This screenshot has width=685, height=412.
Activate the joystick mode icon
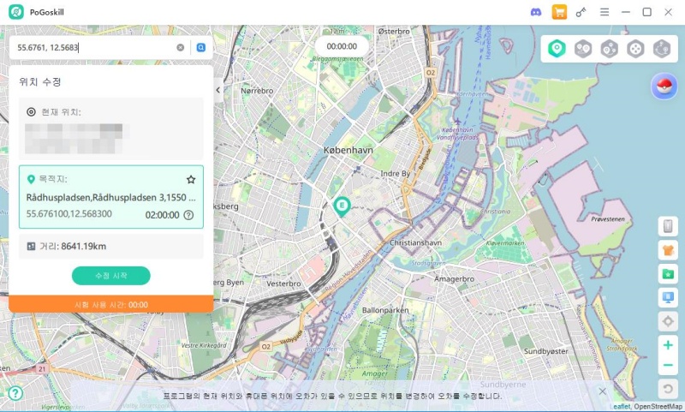pos(635,49)
